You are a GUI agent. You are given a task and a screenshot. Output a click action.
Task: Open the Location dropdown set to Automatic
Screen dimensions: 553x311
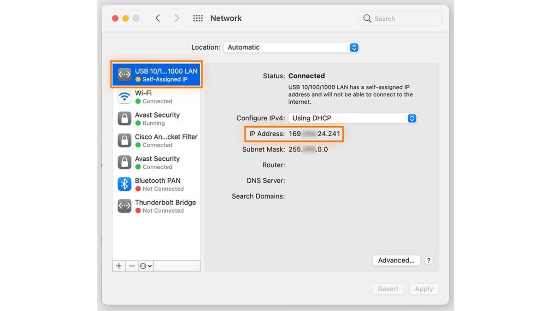point(291,47)
